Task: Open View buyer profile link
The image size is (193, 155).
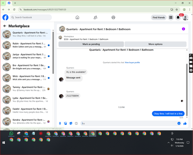Action: 132,62
